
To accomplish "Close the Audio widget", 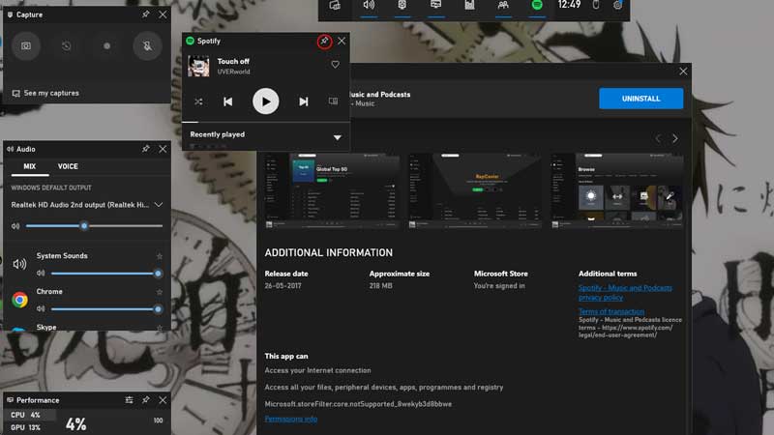I will (163, 149).
